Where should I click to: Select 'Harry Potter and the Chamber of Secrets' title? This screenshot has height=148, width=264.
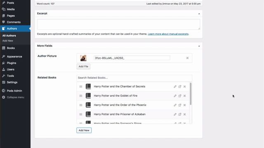[119, 86]
